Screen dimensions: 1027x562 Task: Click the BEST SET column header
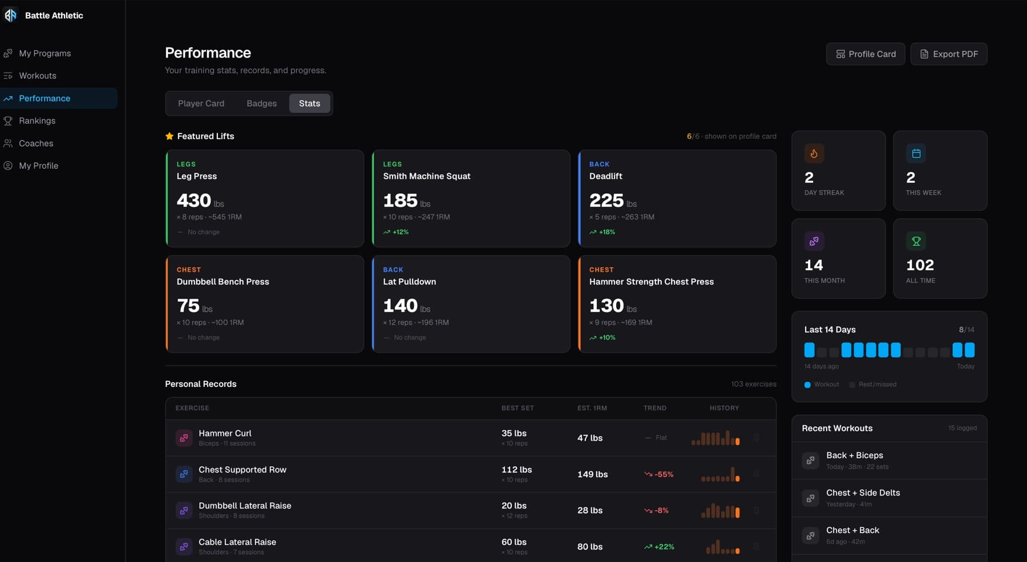517,408
